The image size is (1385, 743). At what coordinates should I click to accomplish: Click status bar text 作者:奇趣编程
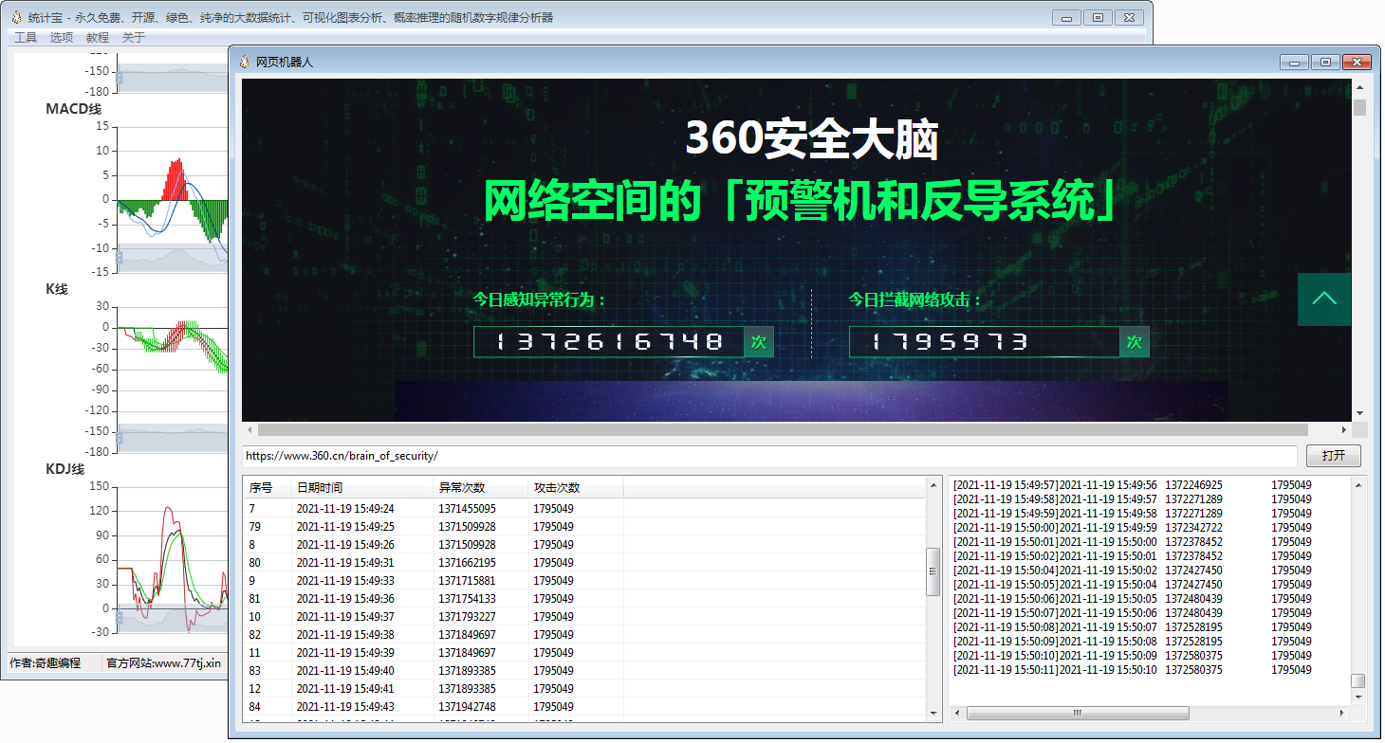click(45, 663)
